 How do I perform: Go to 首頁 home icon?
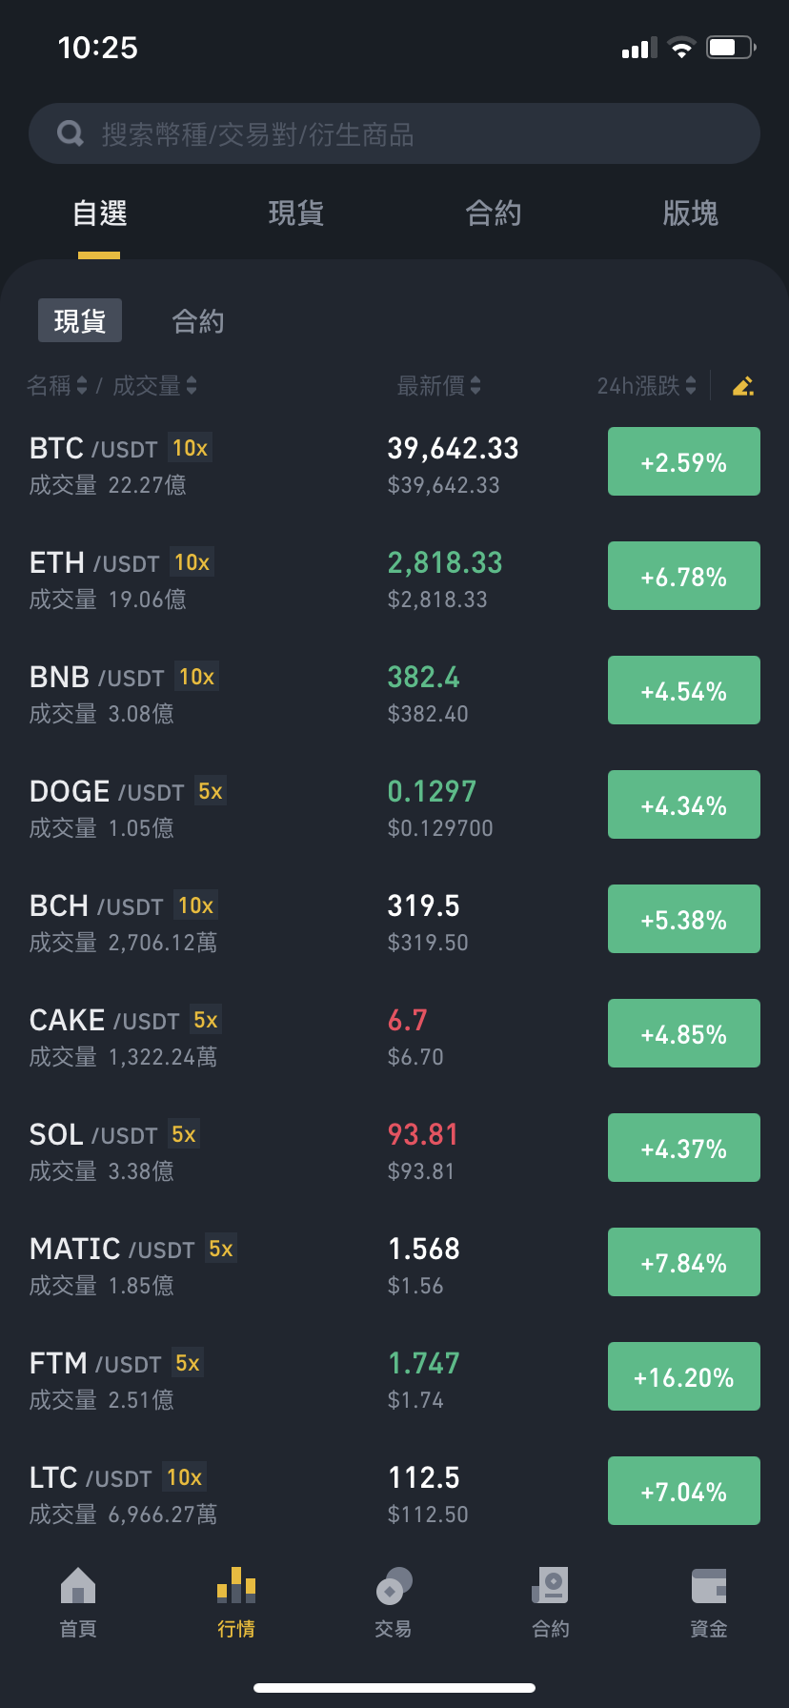(78, 1586)
